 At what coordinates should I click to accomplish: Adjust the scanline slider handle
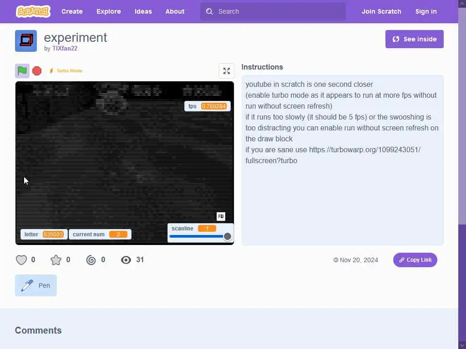point(228,236)
